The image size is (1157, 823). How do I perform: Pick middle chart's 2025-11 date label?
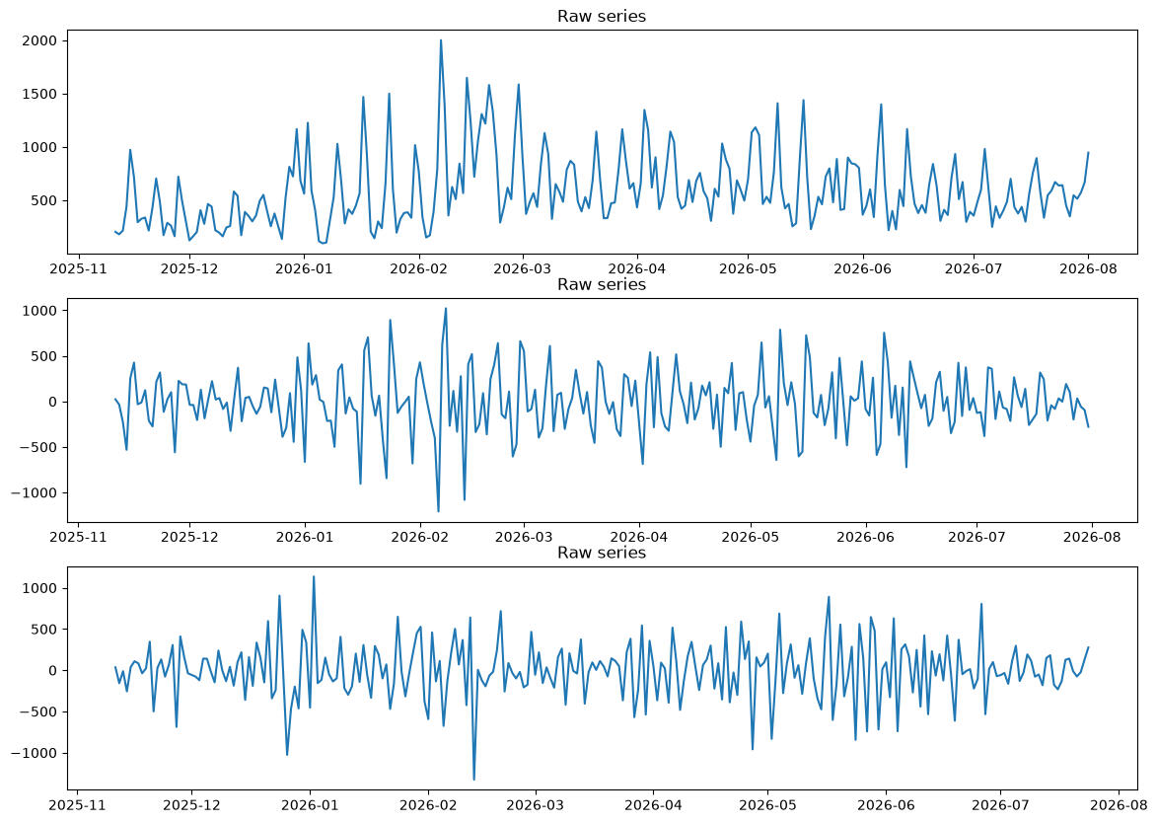(x=79, y=537)
